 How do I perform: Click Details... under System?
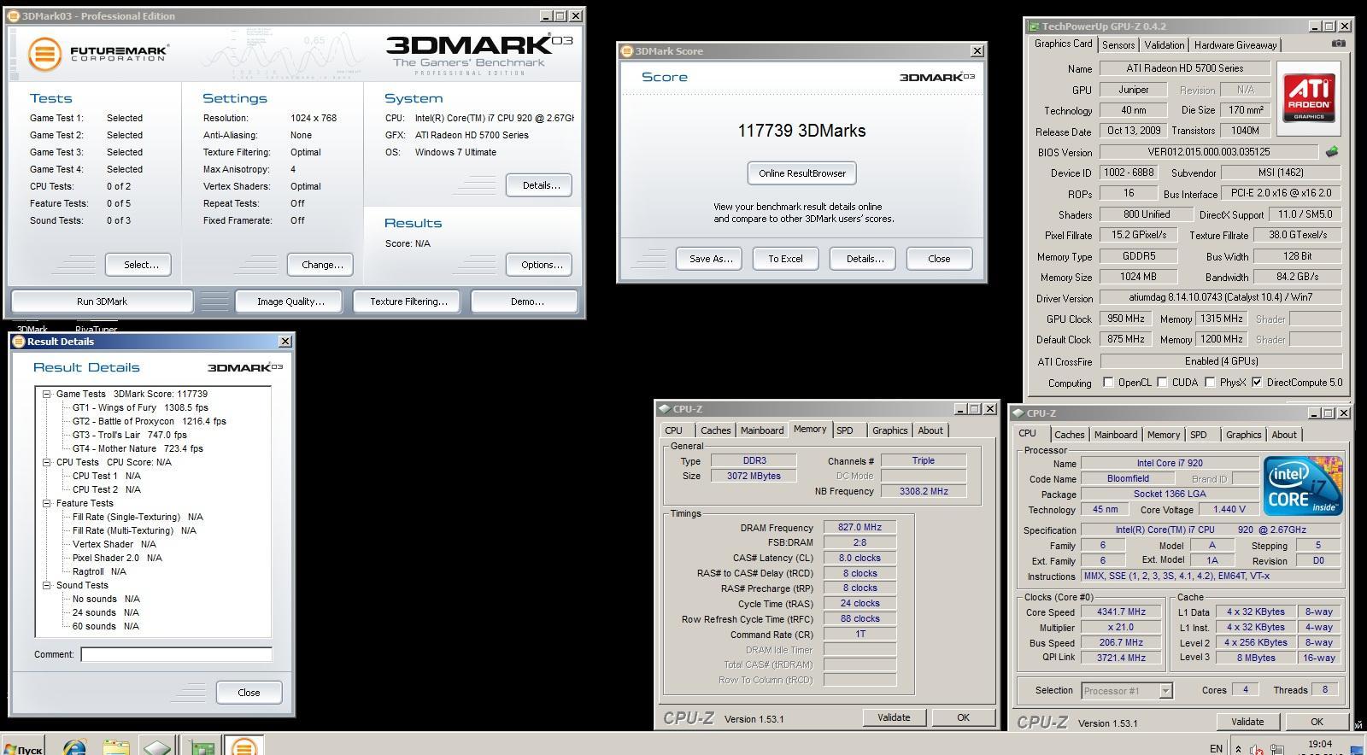pyautogui.click(x=539, y=185)
